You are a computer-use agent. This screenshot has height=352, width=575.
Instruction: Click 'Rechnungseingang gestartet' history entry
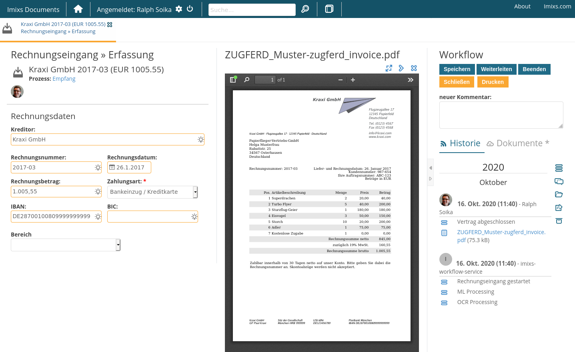point(494,281)
